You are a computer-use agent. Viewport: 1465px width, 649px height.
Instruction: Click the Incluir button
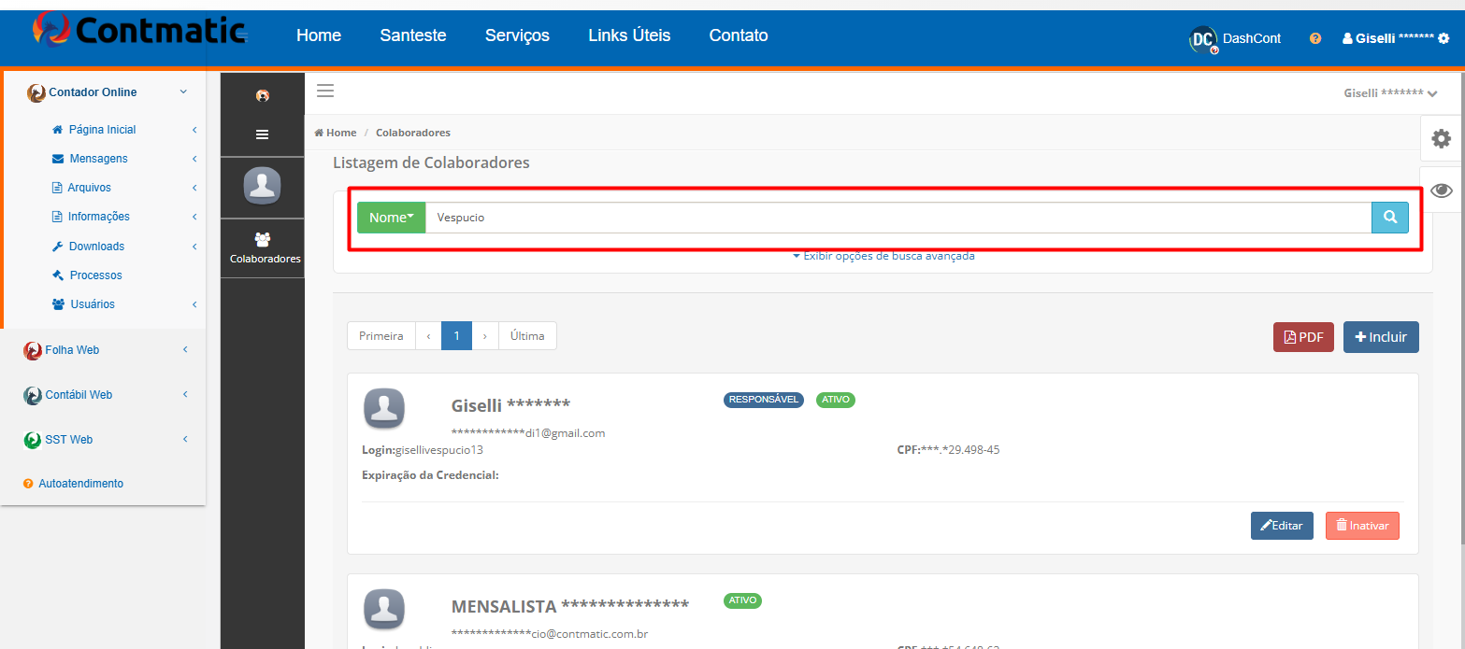[x=1381, y=337]
